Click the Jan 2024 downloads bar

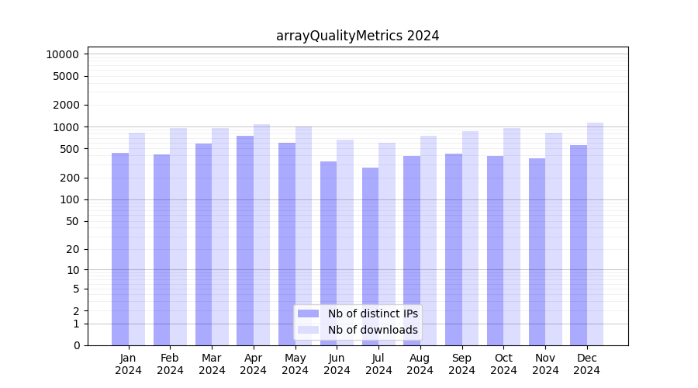pyautogui.click(x=136, y=239)
